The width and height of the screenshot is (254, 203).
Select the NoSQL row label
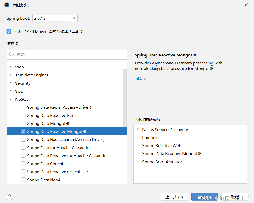click(x=22, y=99)
